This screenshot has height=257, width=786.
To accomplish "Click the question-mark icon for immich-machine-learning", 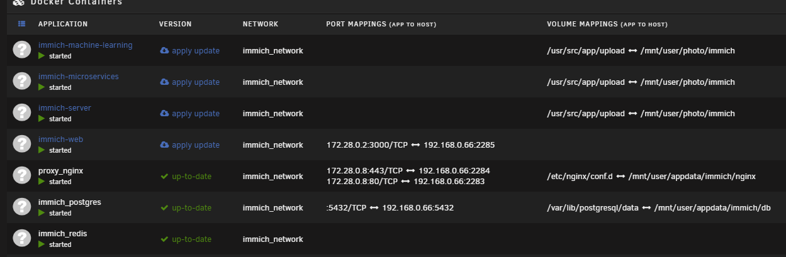I will 22,50.
